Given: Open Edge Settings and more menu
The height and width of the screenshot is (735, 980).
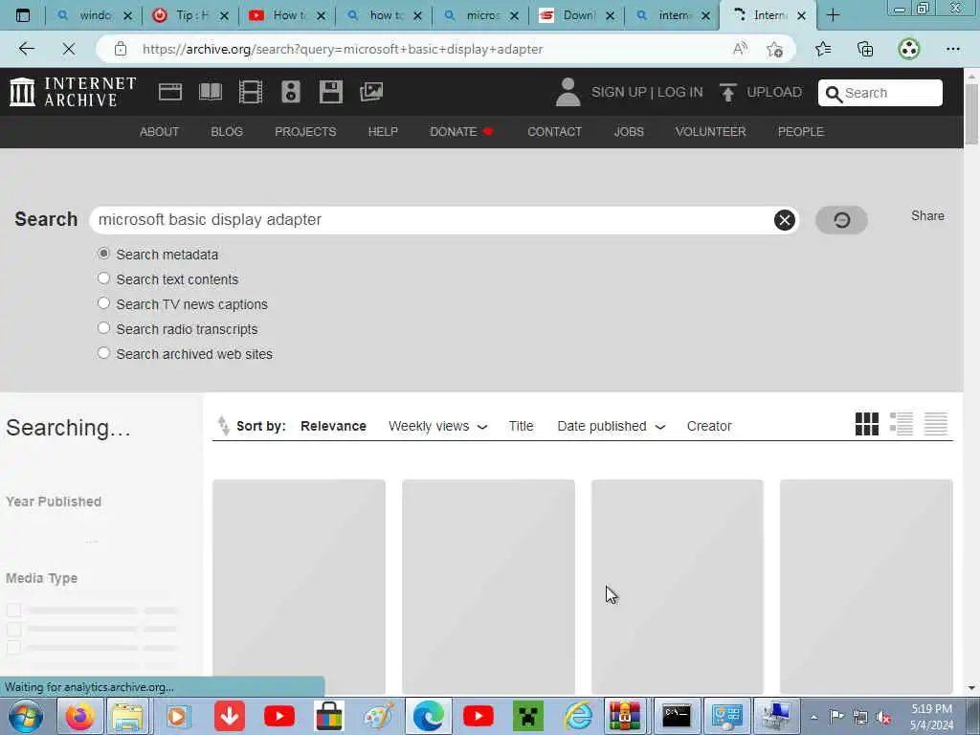Looking at the screenshot, I should click(952, 49).
